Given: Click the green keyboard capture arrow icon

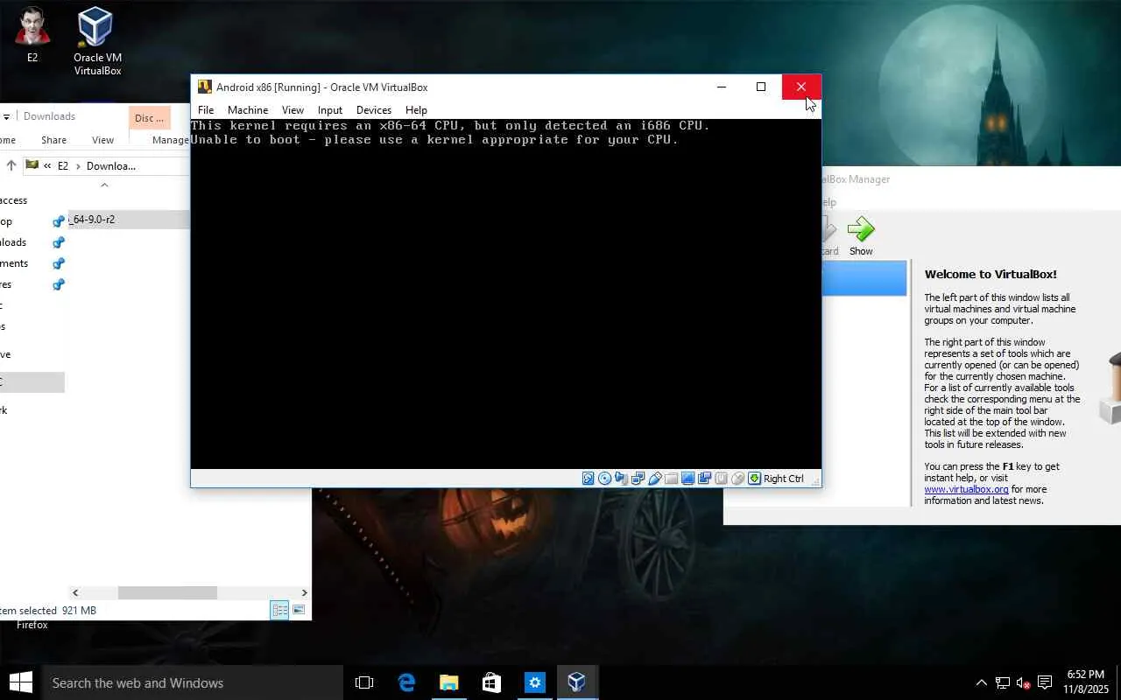Looking at the screenshot, I should [x=754, y=479].
